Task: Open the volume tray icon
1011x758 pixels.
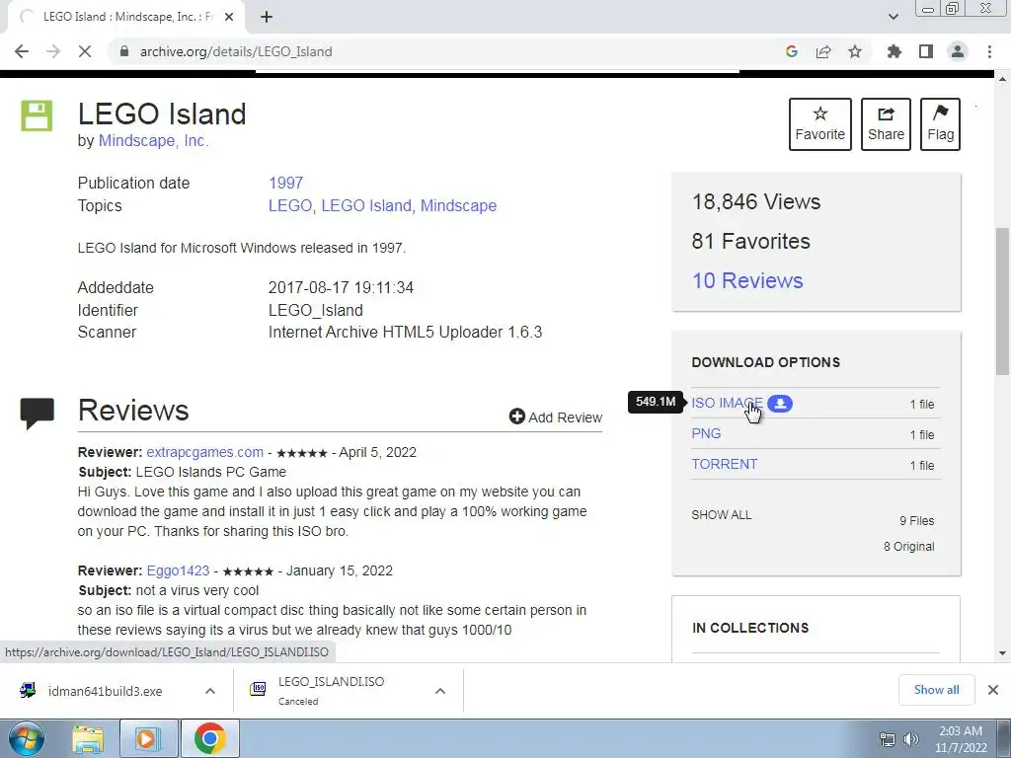Action: click(910, 739)
